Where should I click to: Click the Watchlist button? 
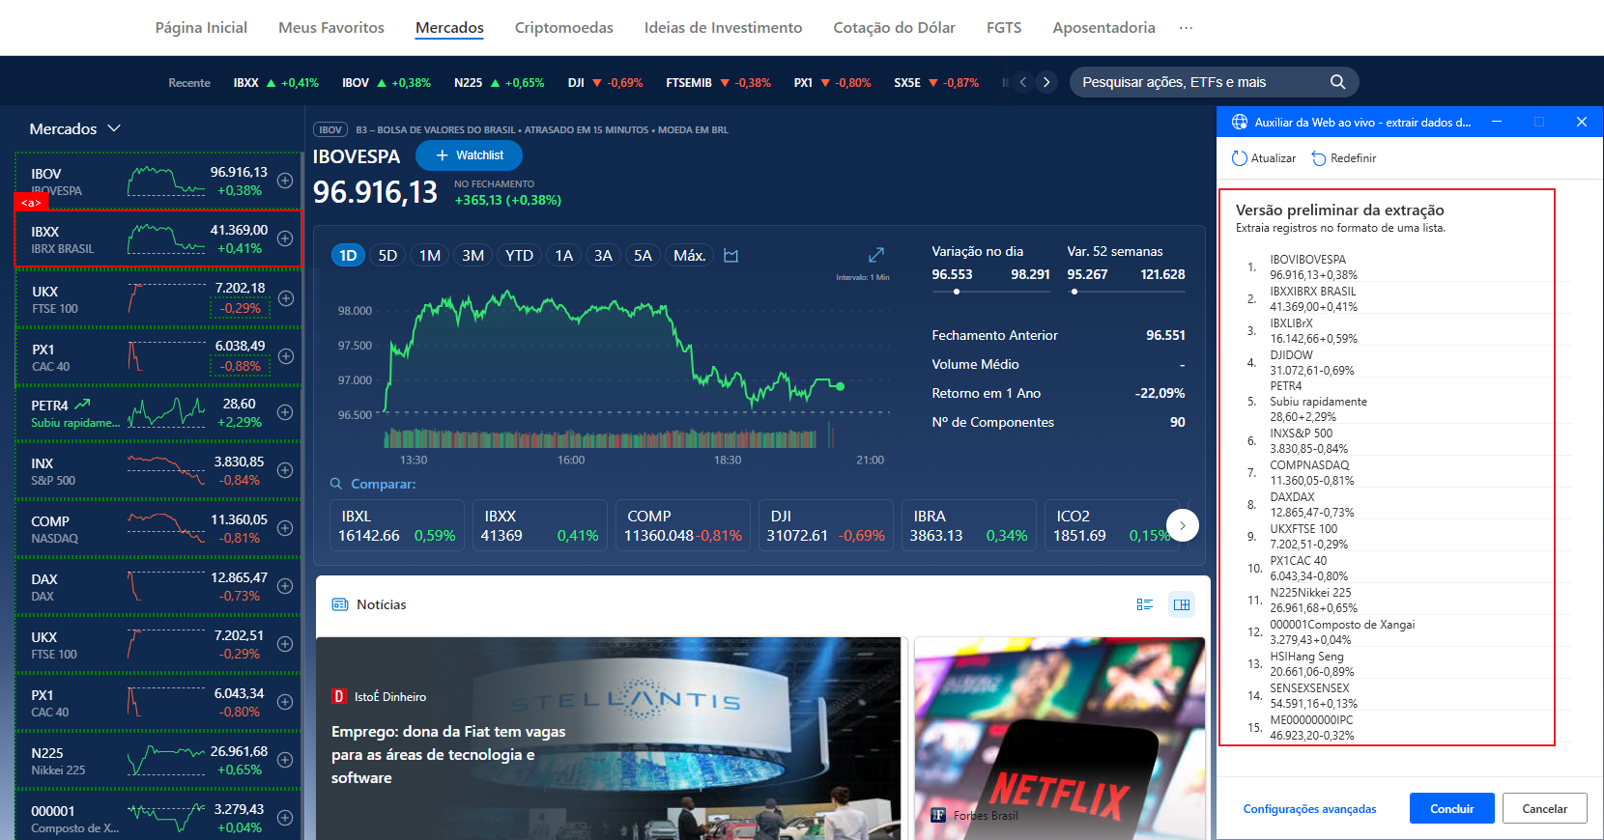click(x=469, y=155)
